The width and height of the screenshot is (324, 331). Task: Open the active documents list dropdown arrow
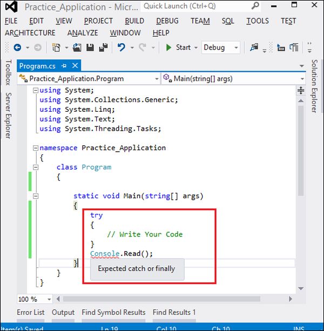pos(302,66)
